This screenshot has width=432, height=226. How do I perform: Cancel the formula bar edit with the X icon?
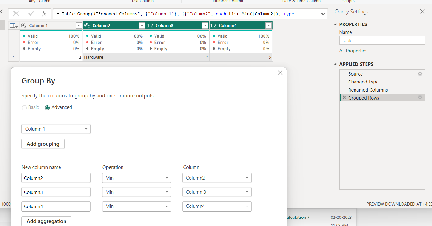(16, 14)
